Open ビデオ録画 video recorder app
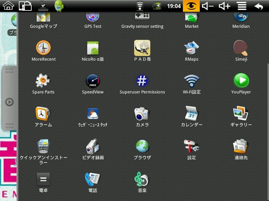Screen dimensions: 269x201 coord(93,149)
